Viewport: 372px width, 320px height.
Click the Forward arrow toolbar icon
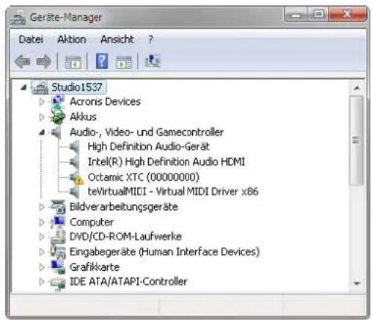click(43, 62)
